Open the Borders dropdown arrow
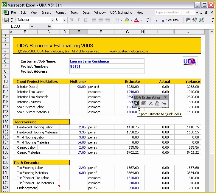The image size is (216, 193). point(121,20)
